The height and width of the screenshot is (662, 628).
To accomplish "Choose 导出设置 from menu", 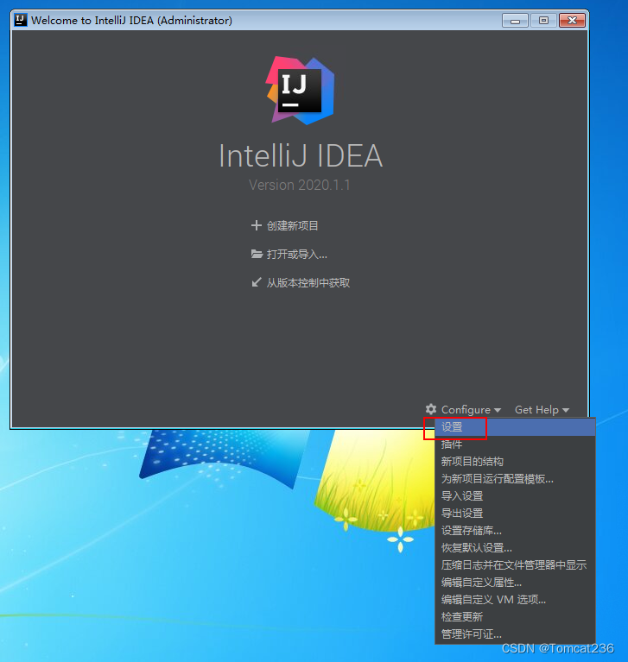I will click(515, 514).
